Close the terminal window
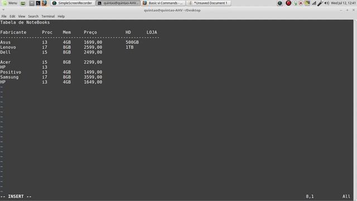This screenshot has height=201, width=357. (x=353, y=10)
